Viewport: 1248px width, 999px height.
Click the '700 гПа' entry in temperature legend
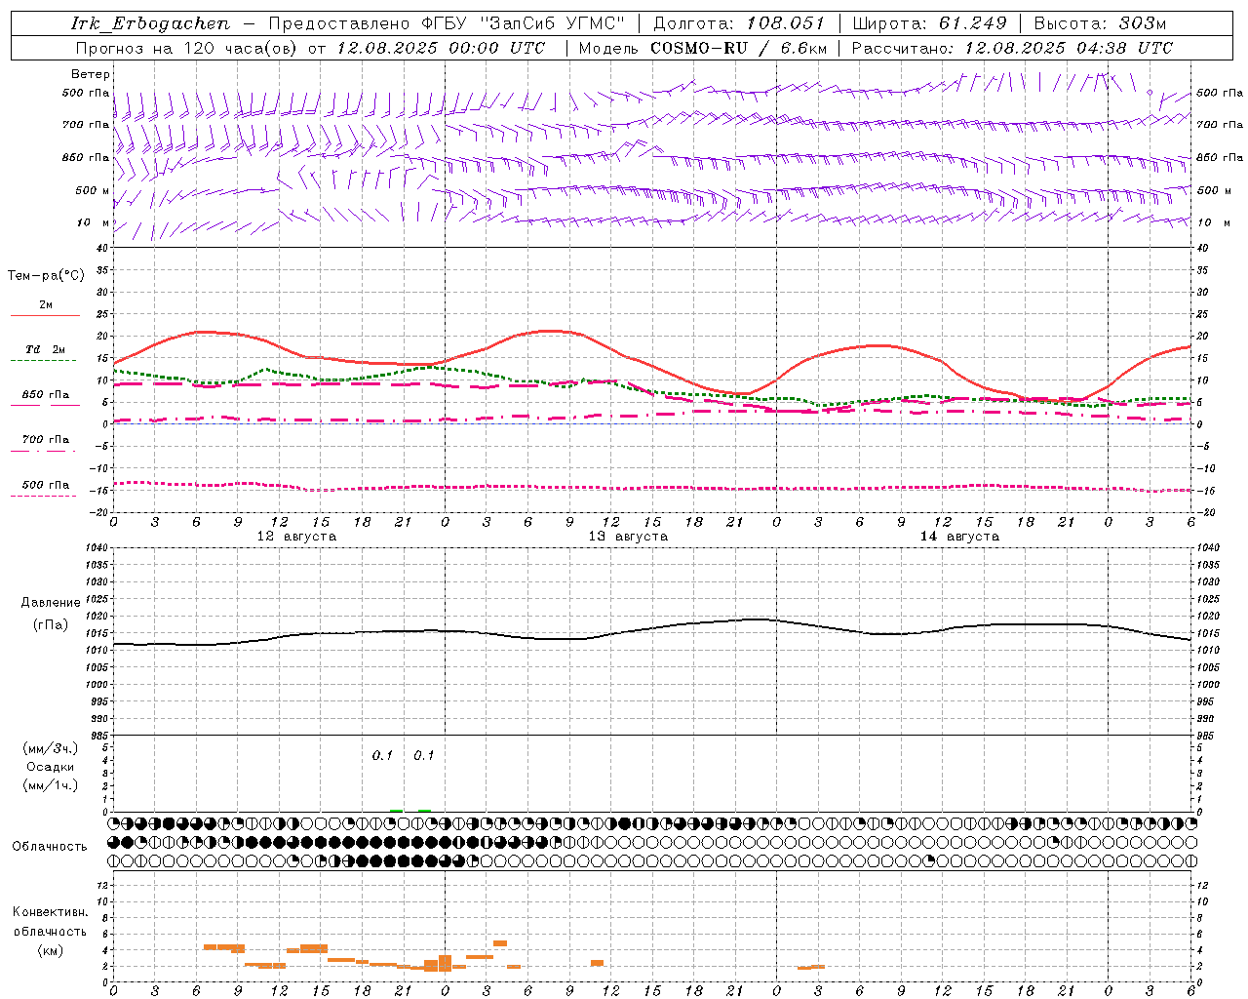(46, 440)
